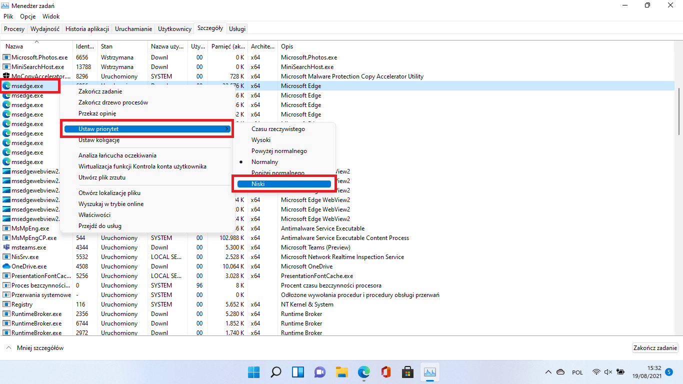Launch Office from the taskbar
This screenshot has width=683, height=384.
[385, 372]
